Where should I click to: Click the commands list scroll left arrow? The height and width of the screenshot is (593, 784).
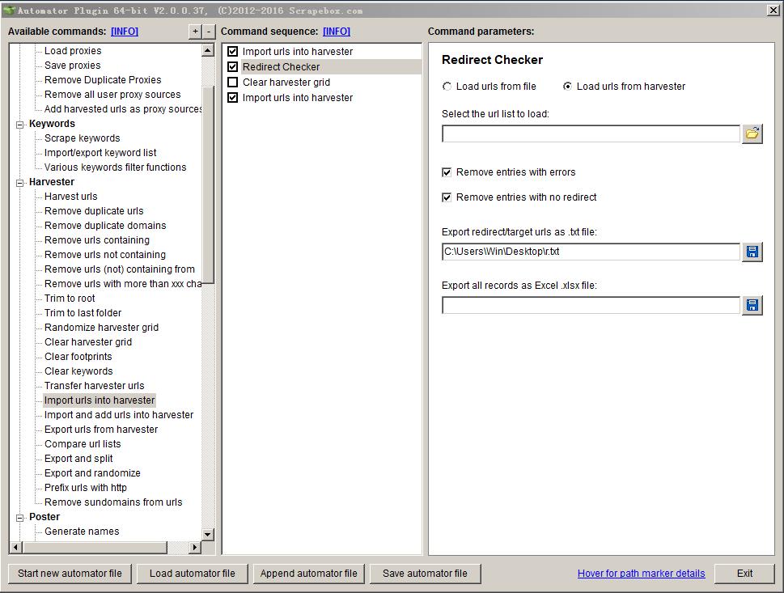15,548
